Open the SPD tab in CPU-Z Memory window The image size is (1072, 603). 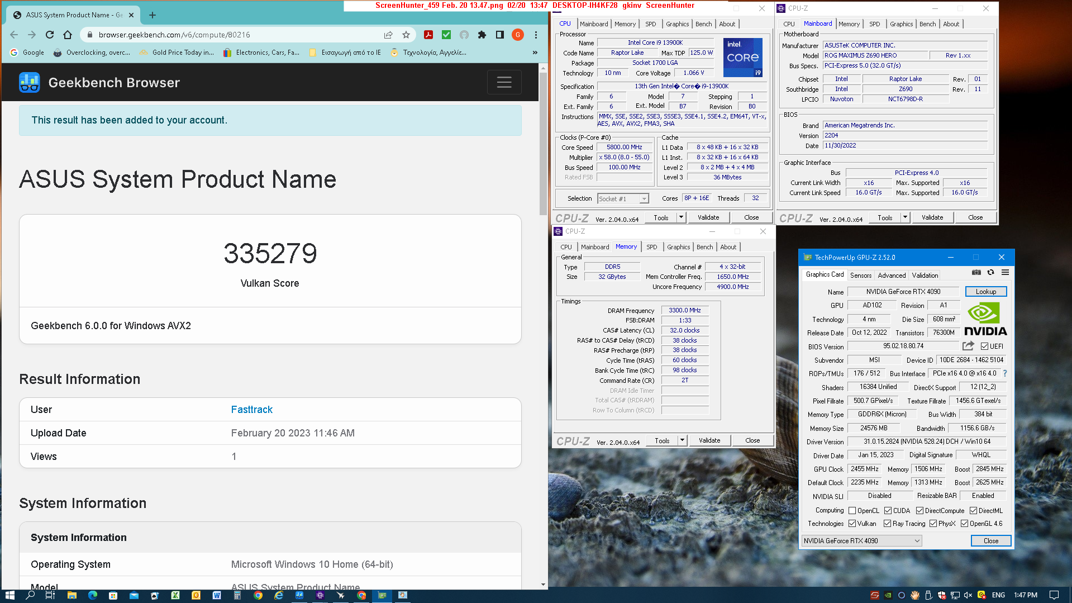pos(651,247)
